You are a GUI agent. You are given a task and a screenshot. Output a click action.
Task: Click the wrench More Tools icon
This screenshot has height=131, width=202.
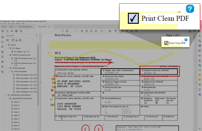tap(200, 94)
